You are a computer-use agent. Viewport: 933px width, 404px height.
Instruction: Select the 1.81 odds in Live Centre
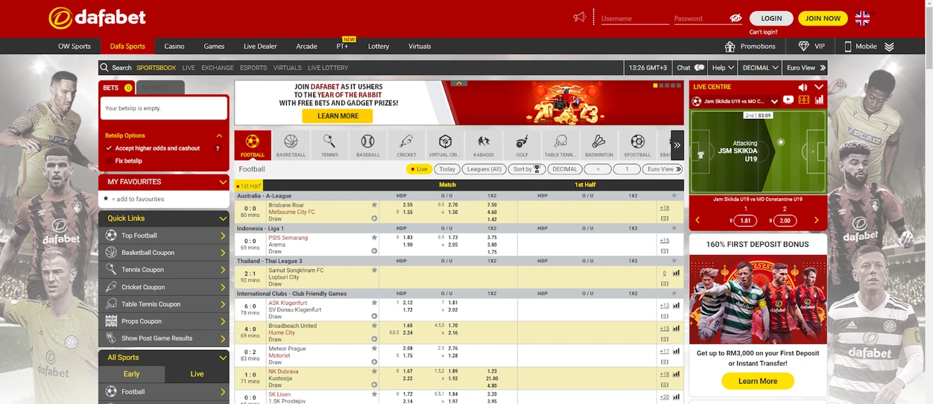745,221
